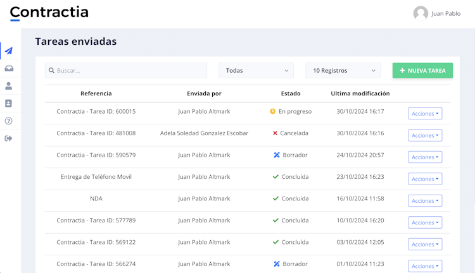Viewport: 475px width, 273px height.
Task: Expand Acciones for task ID 600015
Action: (425, 114)
